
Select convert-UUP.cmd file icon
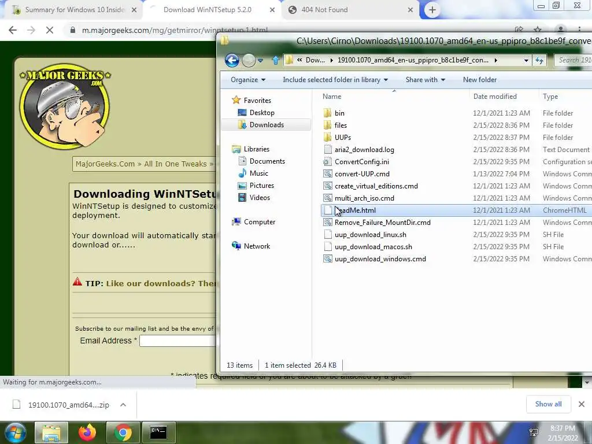point(328,173)
